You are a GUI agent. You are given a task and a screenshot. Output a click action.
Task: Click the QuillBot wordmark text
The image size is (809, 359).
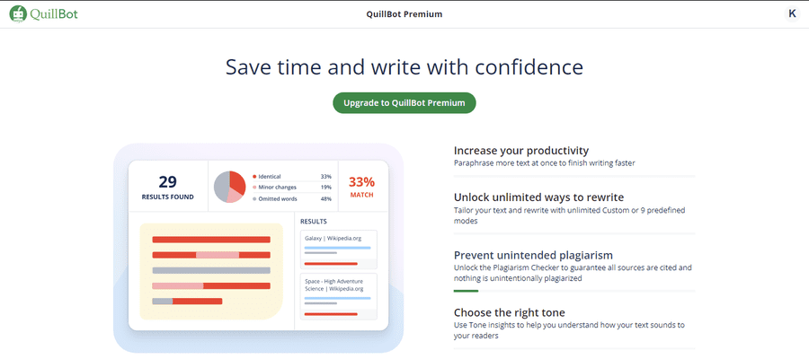(54, 13)
